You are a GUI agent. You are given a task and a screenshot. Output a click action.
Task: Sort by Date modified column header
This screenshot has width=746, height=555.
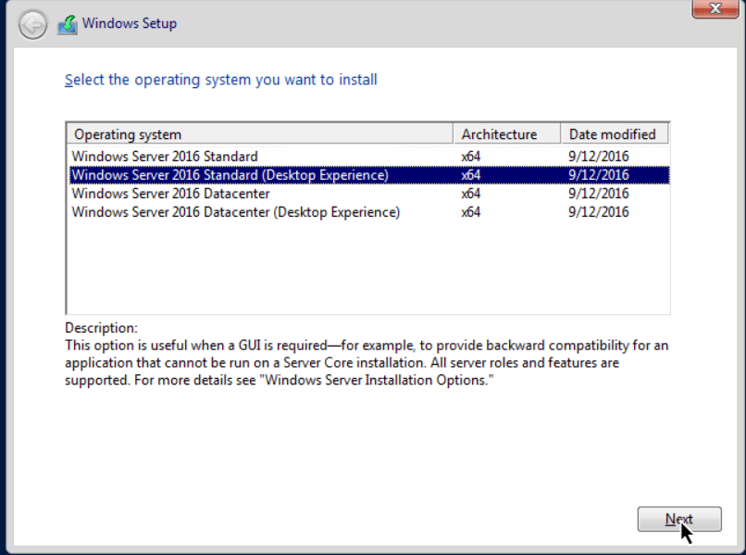point(615,134)
